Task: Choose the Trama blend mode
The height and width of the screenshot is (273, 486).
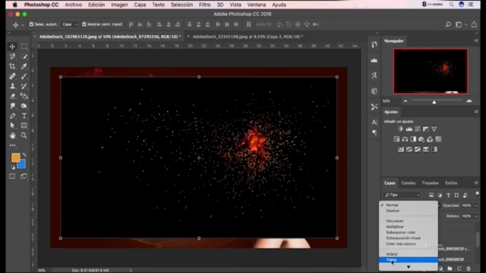Action: click(409, 259)
